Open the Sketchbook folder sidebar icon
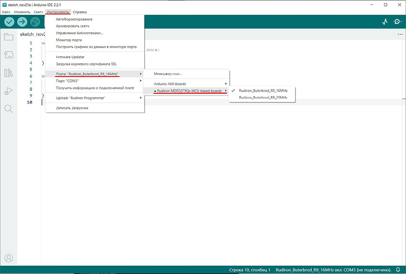The width and height of the screenshot is (406, 274). point(8,37)
